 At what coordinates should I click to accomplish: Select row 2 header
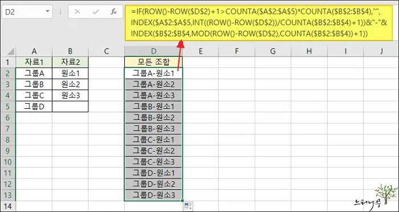(x=8, y=74)
